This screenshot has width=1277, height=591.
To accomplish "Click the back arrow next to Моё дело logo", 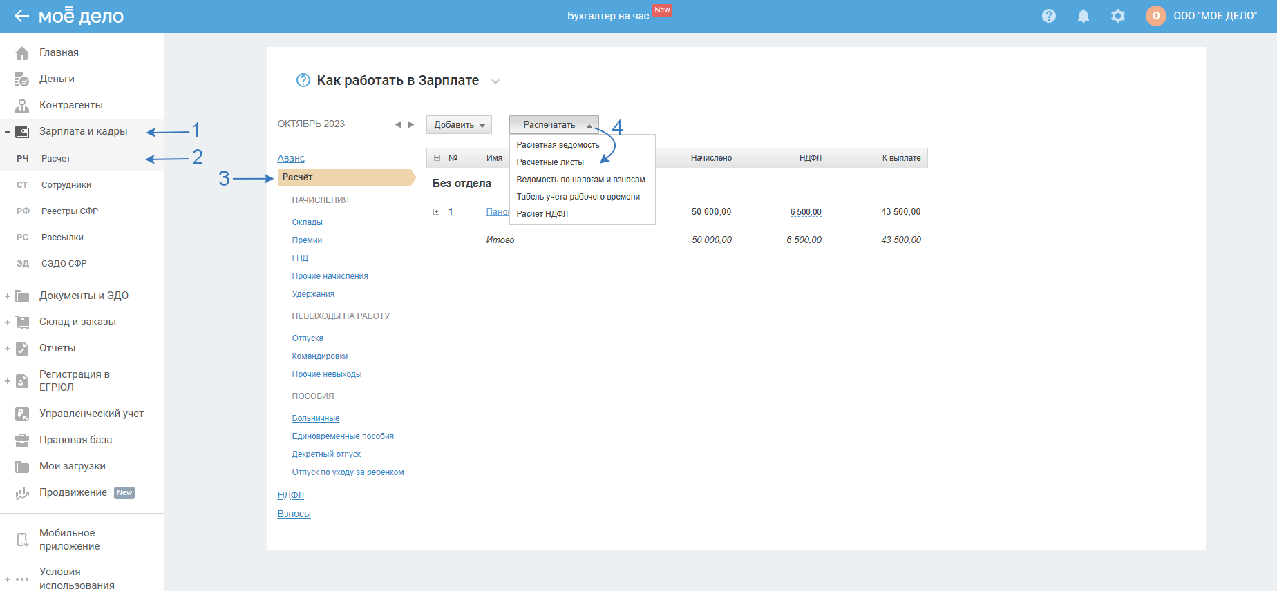I will click(x=21, y=17).
